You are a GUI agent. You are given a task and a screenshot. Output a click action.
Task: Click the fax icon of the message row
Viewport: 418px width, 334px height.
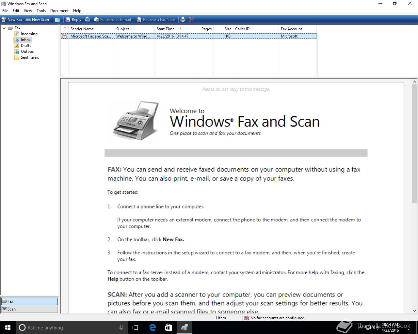tap(65, 36)
